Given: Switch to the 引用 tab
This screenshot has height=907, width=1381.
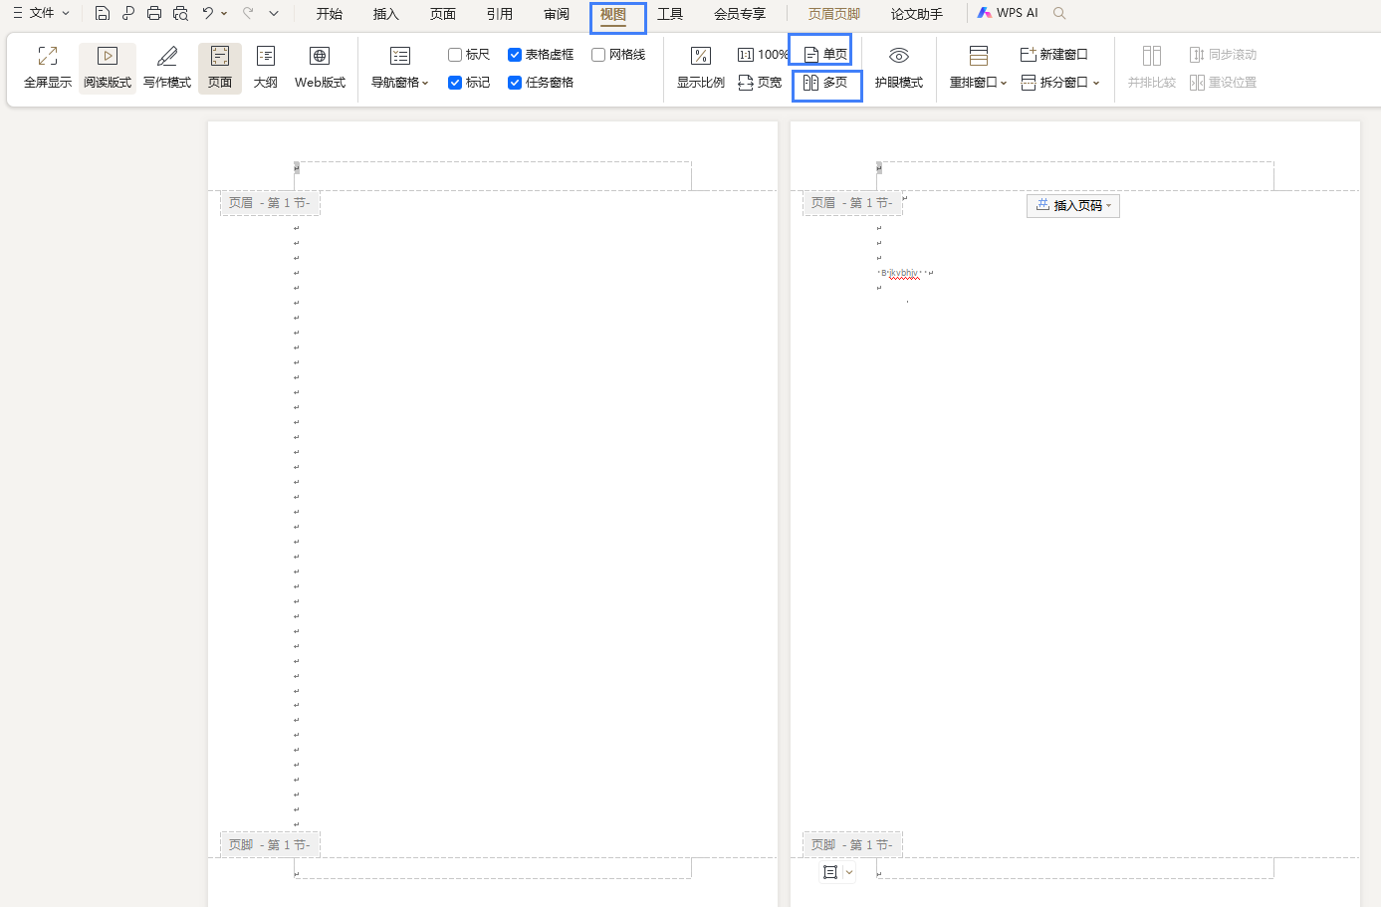Looking at the screenshot, I should click(x=499, y=14).
